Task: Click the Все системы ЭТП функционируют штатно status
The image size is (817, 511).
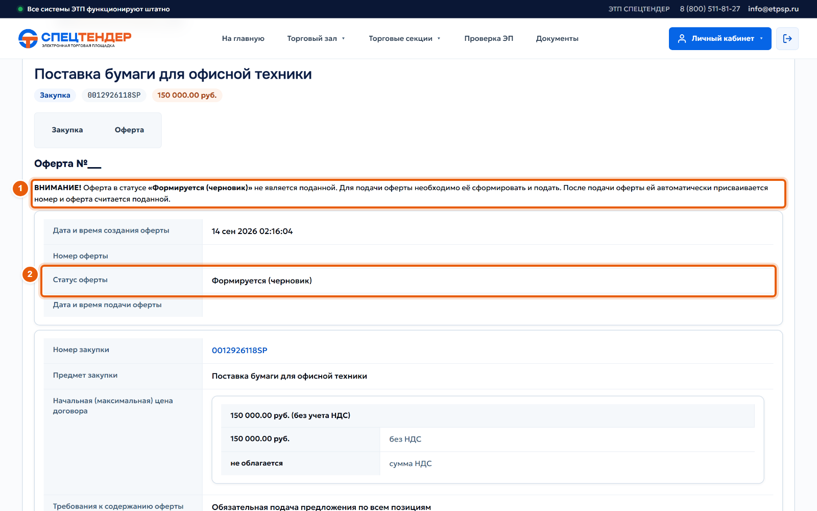Action: coord(99,9)
